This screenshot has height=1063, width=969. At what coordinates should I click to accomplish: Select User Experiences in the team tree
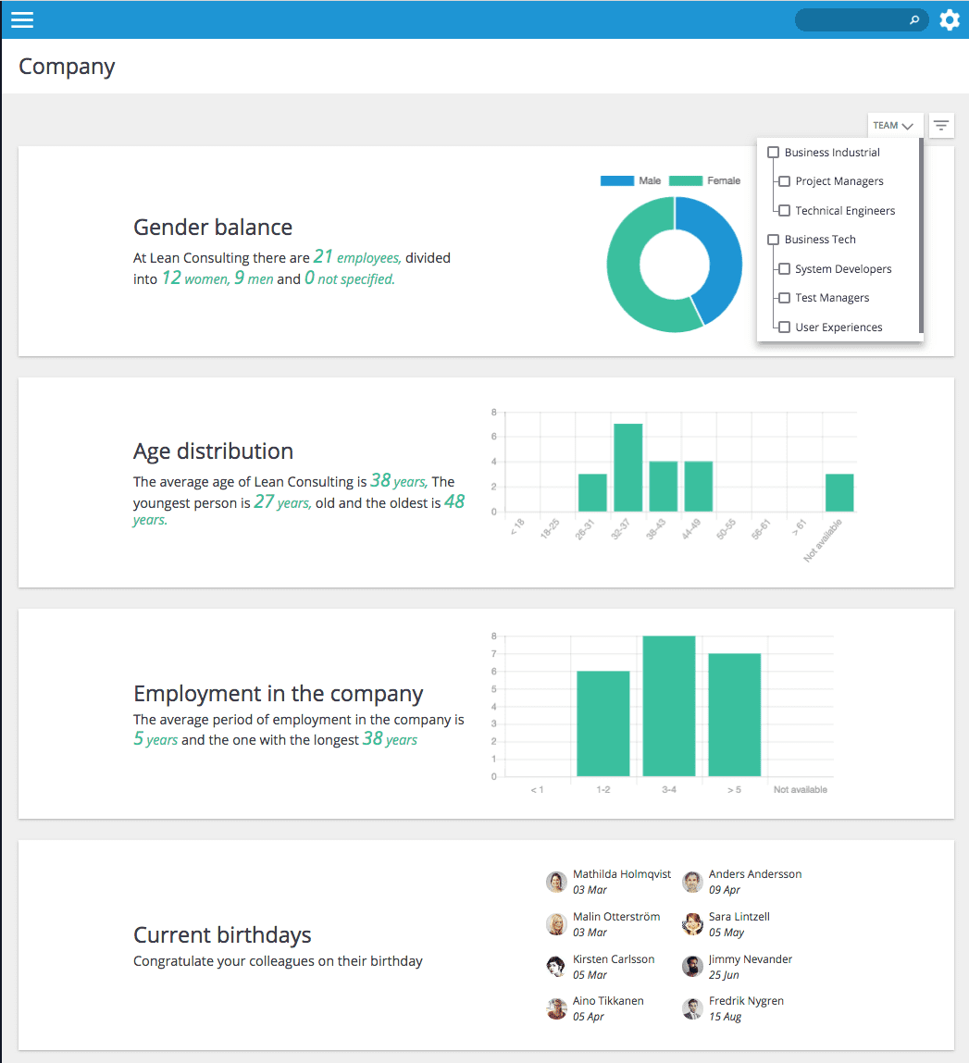(x=784, y=327)
